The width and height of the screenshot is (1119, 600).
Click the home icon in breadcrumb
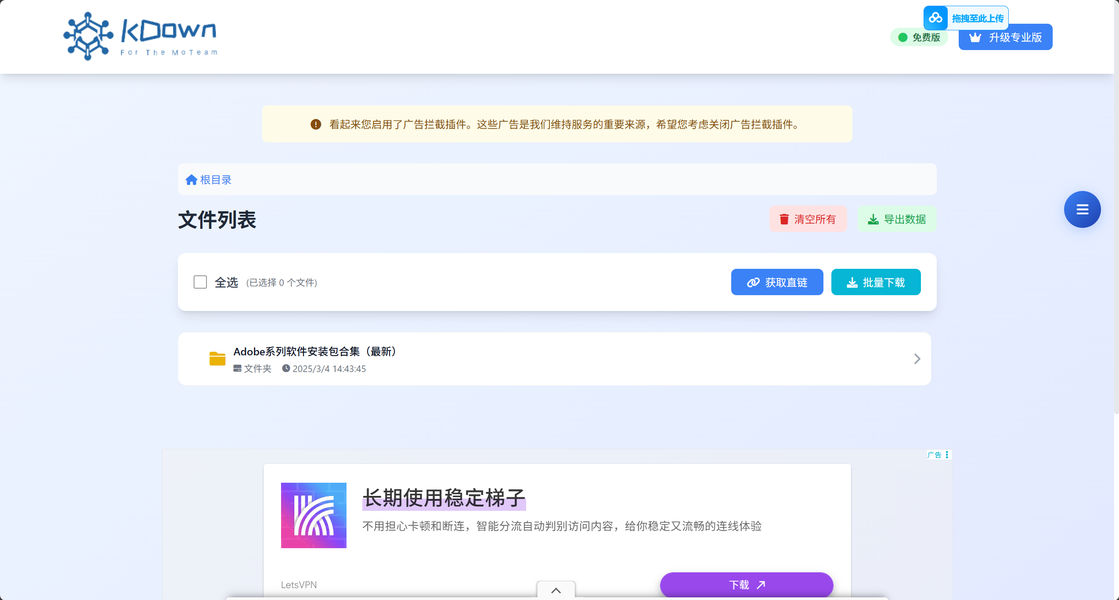pos(191,180)
